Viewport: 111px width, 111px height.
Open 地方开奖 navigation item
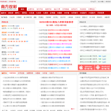[40, 9]
